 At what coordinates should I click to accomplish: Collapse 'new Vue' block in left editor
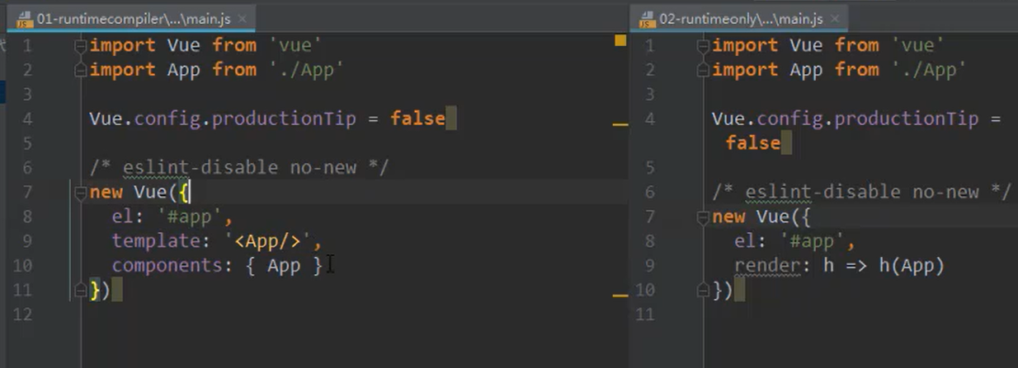click(x=80, y=193)
